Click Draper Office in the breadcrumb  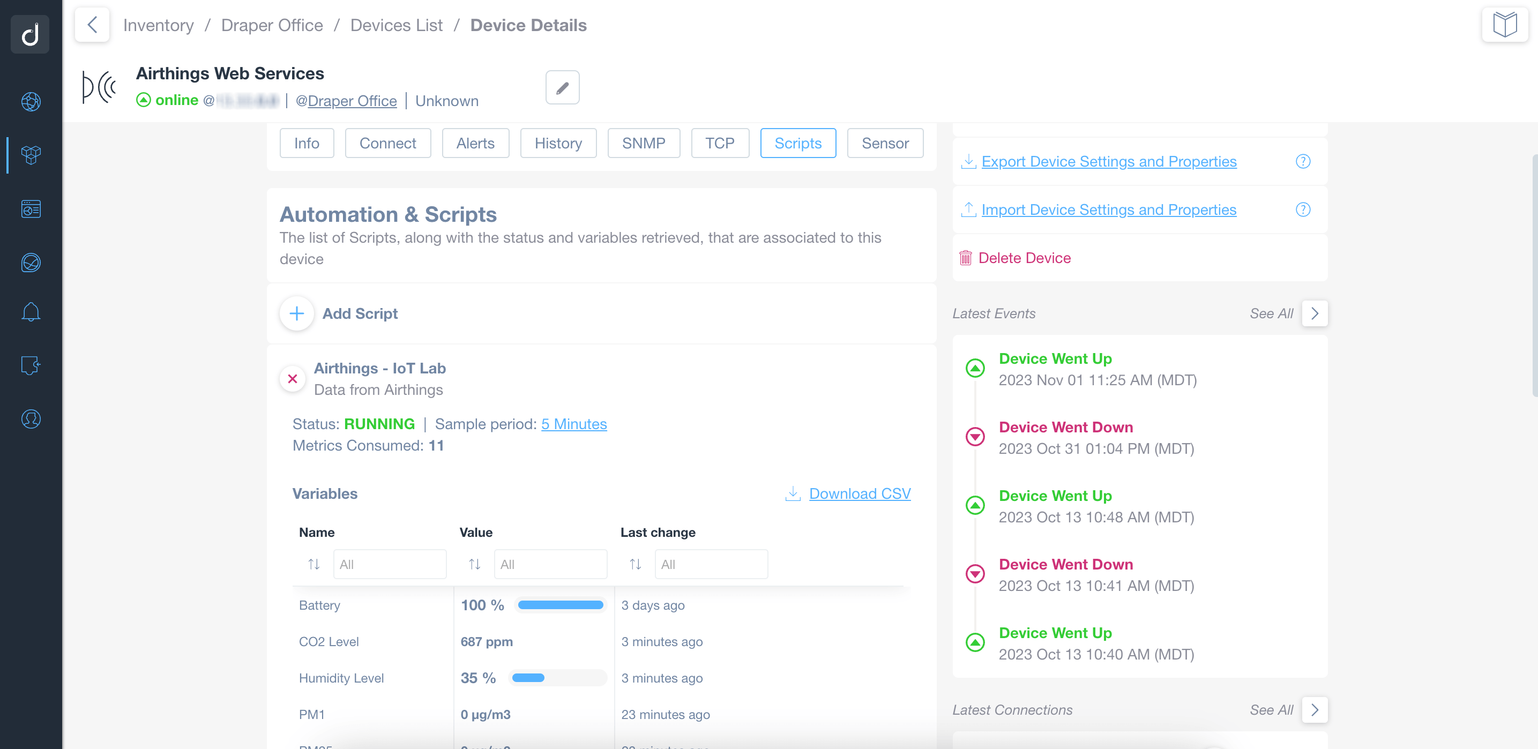point(272,25)
